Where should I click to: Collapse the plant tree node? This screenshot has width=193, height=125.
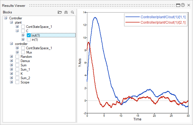pos(11,22)
